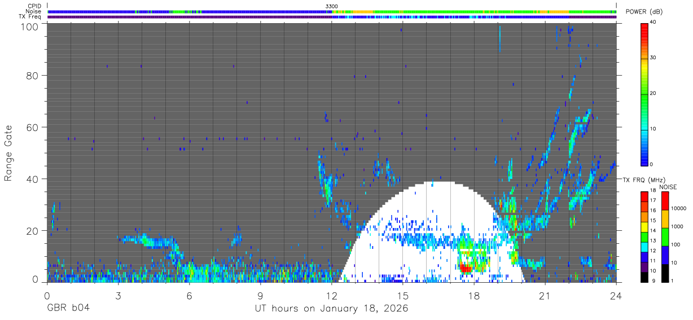693x320 pixels.
Task: Click the white dome-shaped region in the plot
Action: point(432,231)
